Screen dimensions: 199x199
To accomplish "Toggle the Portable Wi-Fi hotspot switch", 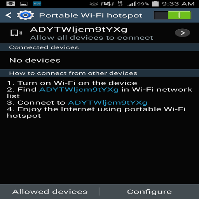I will (x=173, y=15).
